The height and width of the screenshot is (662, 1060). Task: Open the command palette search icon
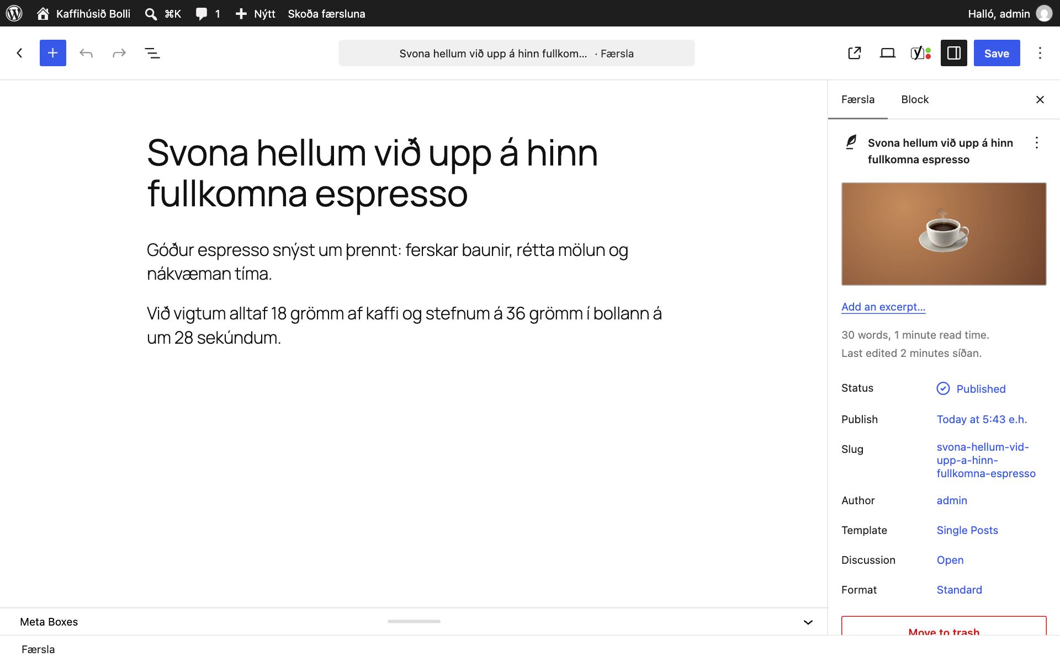point(151,14)
